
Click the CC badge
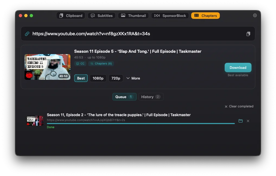coord(80,63)
